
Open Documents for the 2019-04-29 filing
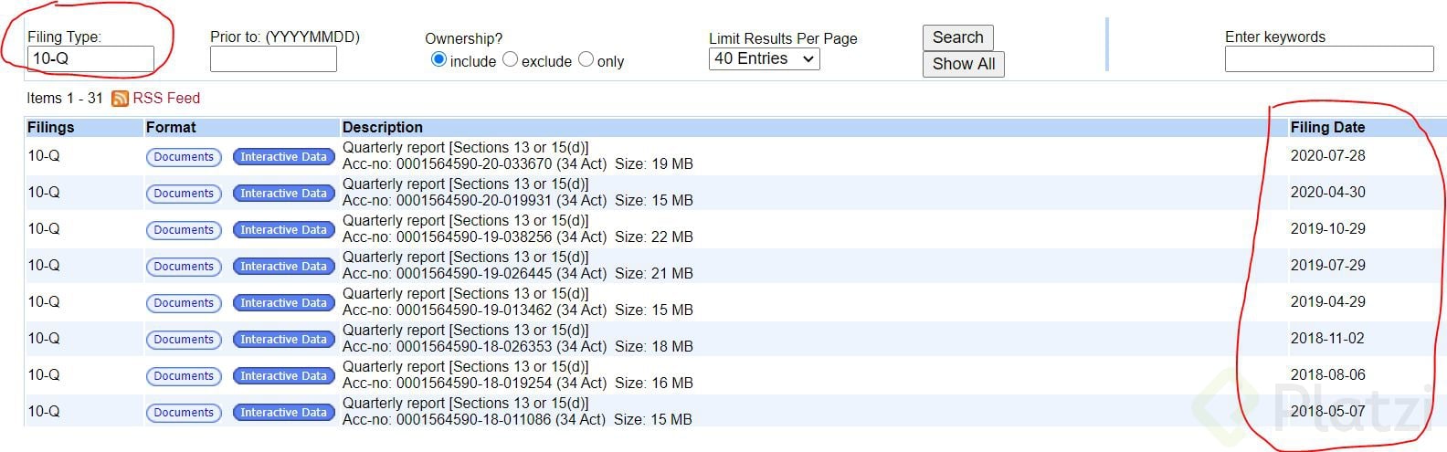pyautogui.click(x=184, y=303)
